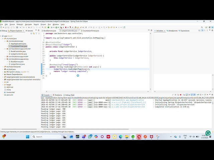Click the Console horizontal scrollbar
This screenshot has width=214, height=160.
86,129
